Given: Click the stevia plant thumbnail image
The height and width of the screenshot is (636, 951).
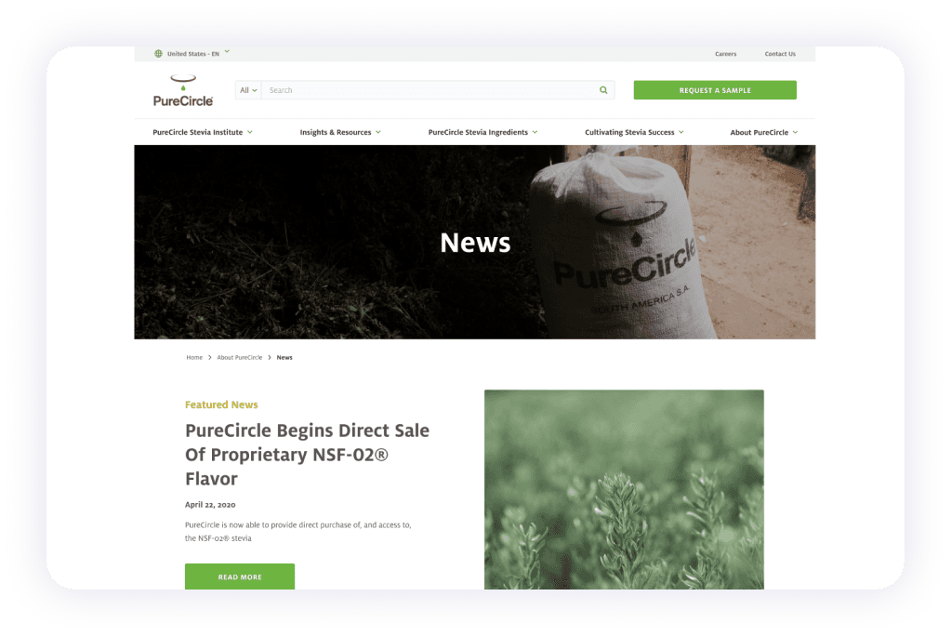Looking at the screenshot, I should pyautogui.click(x=624, y=489).
